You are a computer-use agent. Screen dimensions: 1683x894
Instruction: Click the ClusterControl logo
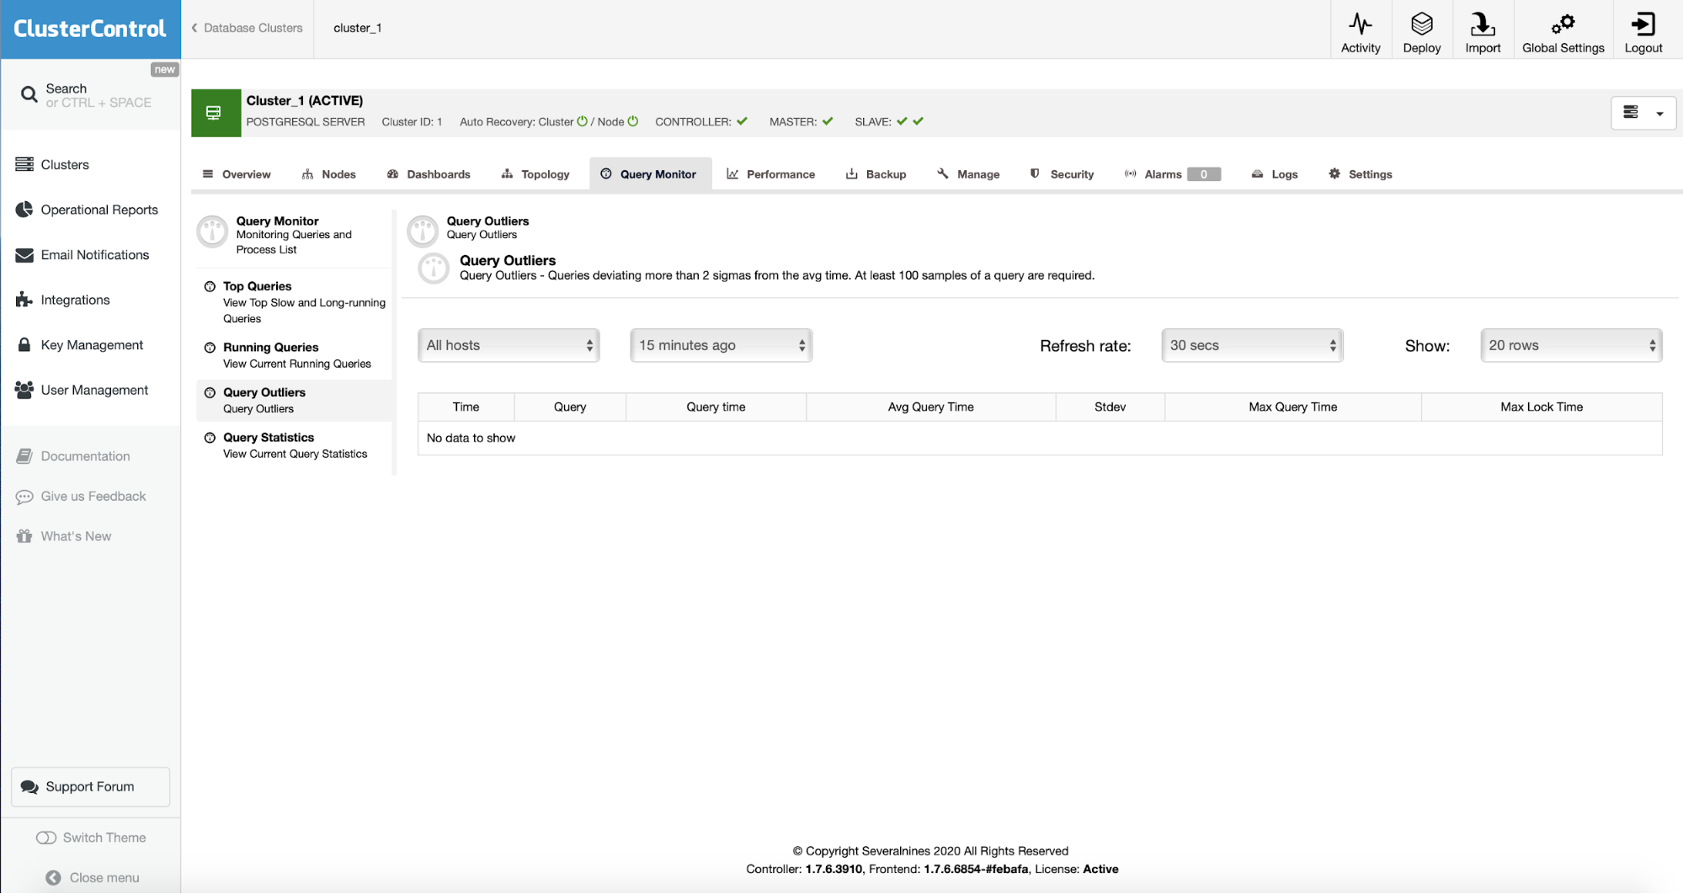click(x=90, y=29)
